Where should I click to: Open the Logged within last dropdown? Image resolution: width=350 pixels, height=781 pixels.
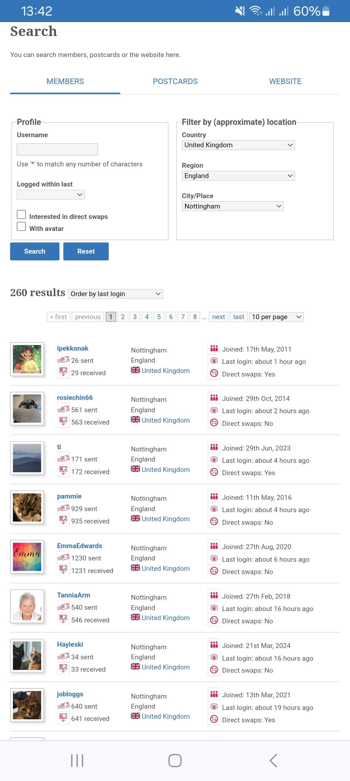click(x=51, y=195)
